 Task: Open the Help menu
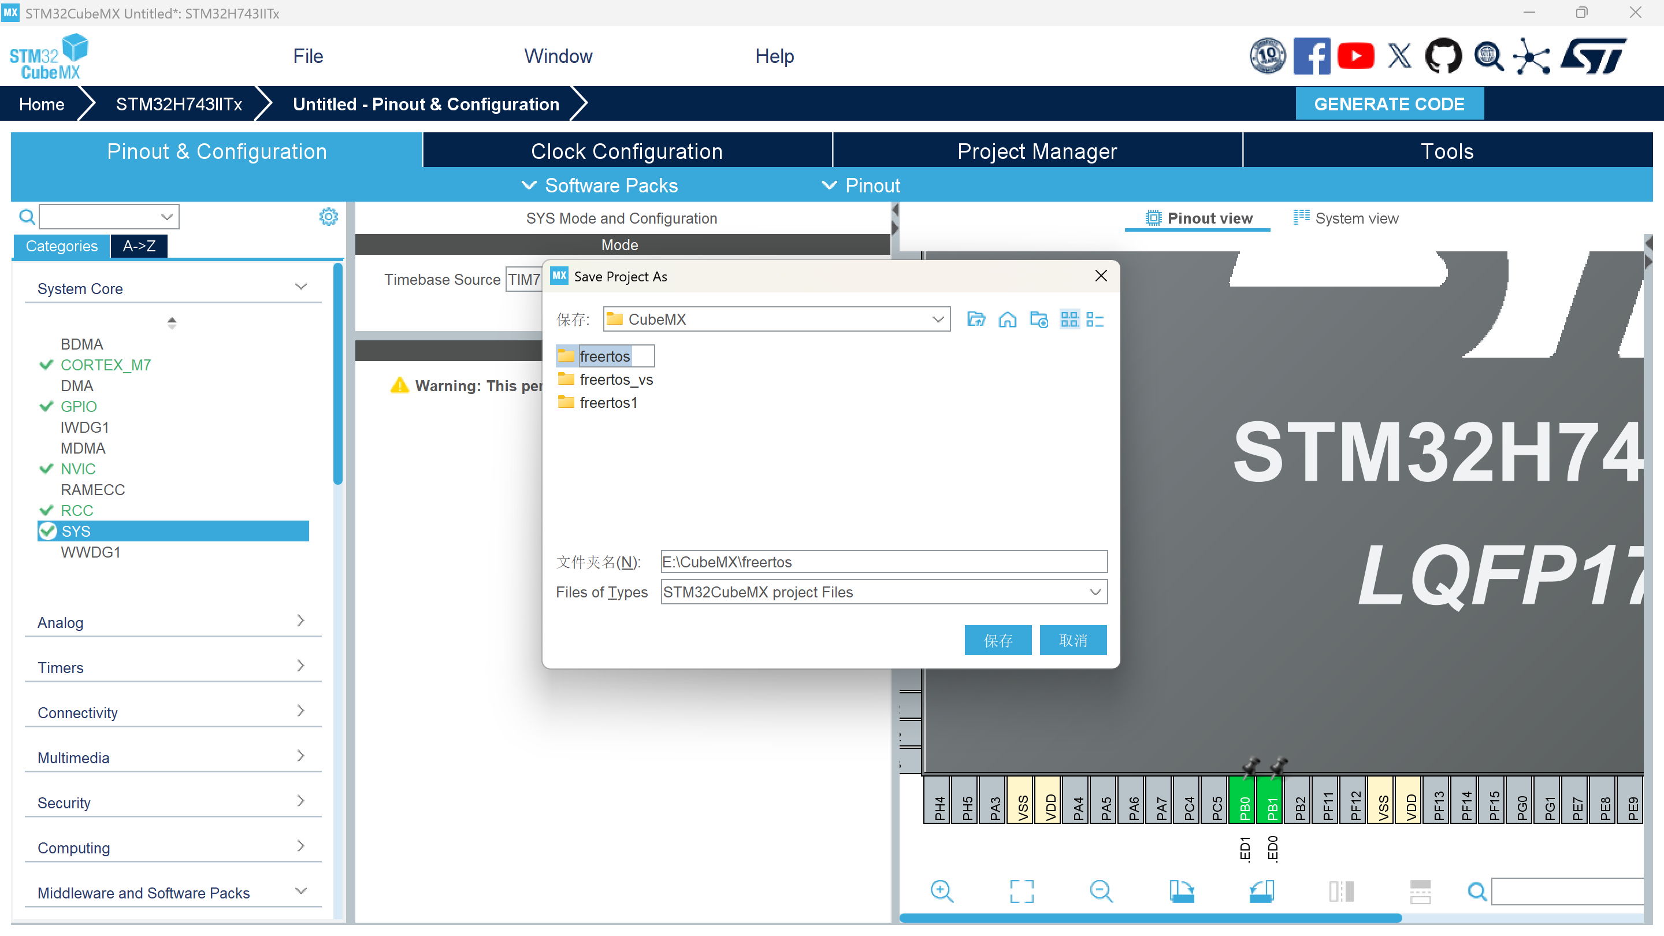click(x=774, y=56)
